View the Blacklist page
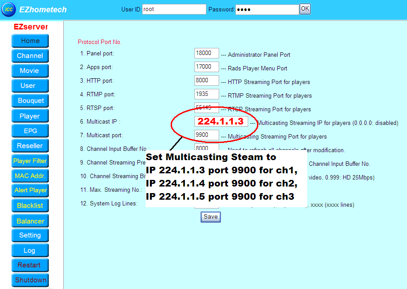 click(x=30, y=206)
